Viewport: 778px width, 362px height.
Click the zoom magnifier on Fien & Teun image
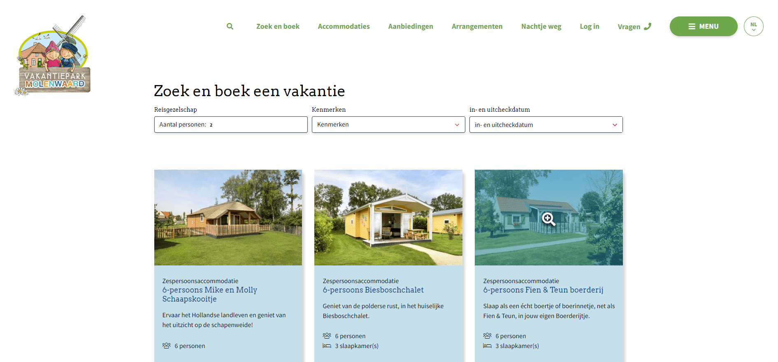[x=548, y=219]
